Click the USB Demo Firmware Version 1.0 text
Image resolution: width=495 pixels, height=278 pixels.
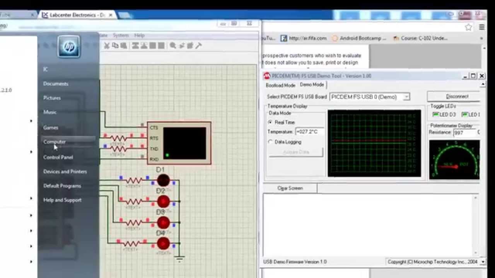coord(295,262)
